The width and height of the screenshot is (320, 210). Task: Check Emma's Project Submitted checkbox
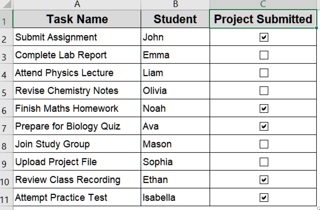click(x=264, y=55)
